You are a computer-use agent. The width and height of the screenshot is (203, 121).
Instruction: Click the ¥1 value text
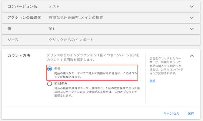[x=52, y=29]
